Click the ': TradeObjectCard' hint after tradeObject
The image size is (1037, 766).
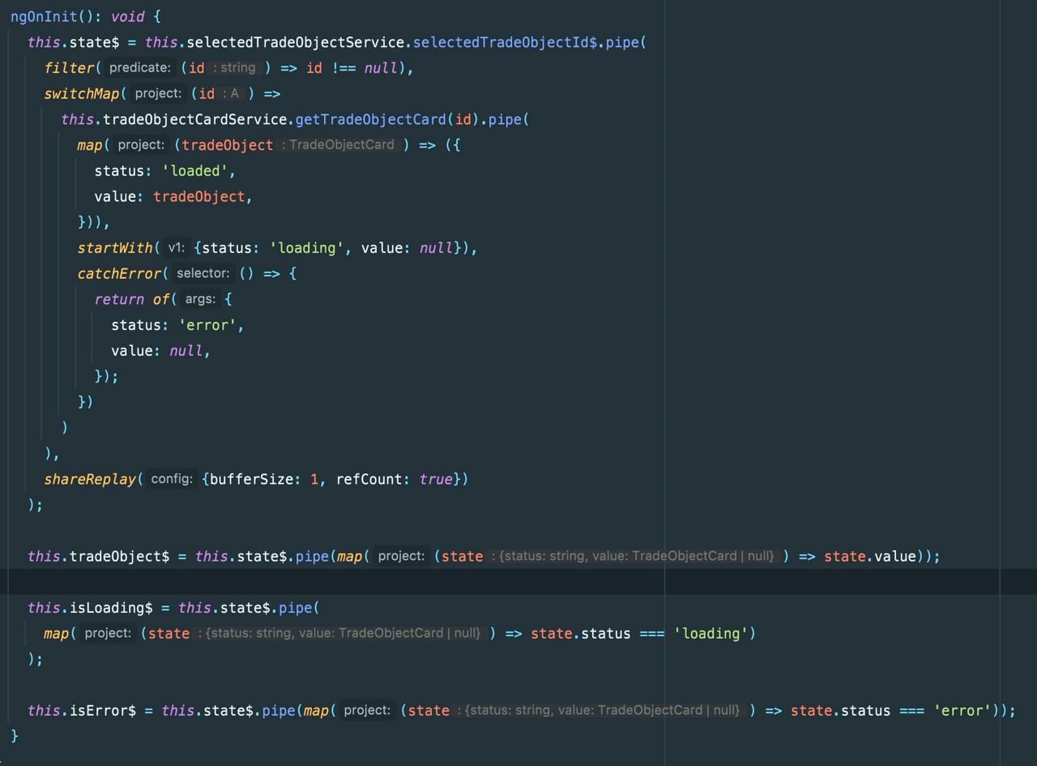(337, 145)
